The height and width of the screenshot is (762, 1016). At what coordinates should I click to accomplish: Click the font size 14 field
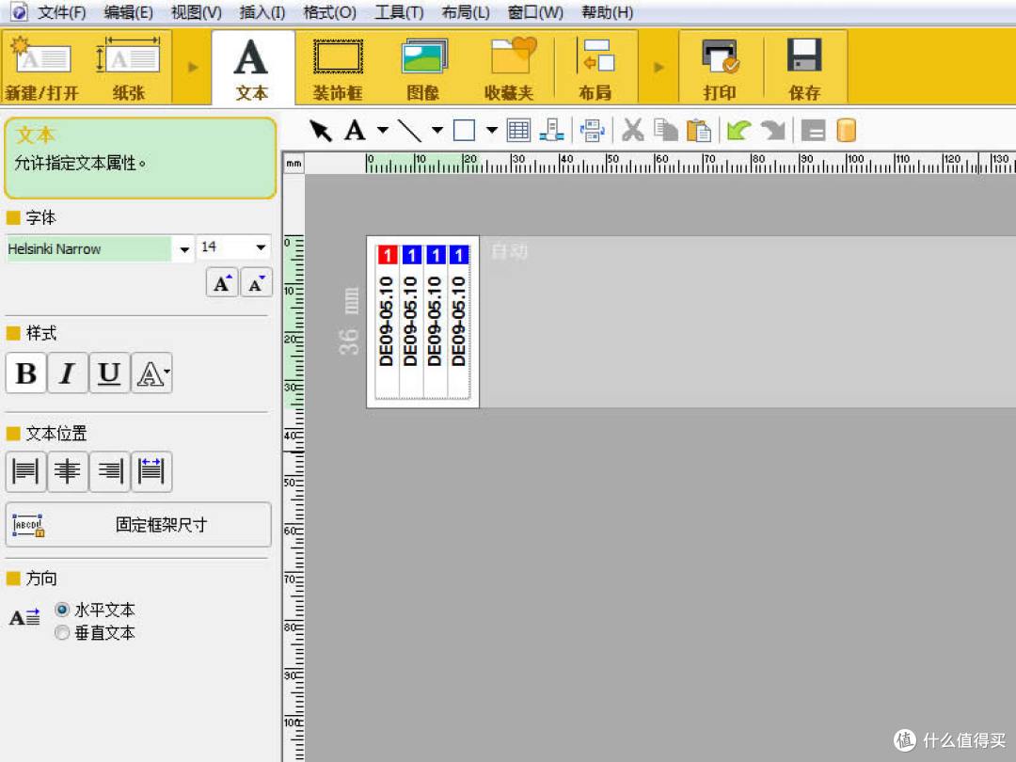224,247
